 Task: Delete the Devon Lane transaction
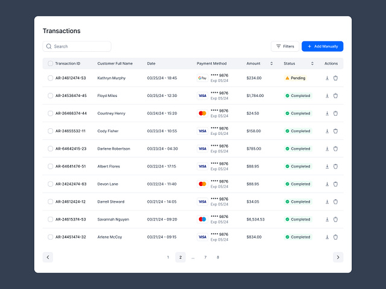[x=335, y=184]
